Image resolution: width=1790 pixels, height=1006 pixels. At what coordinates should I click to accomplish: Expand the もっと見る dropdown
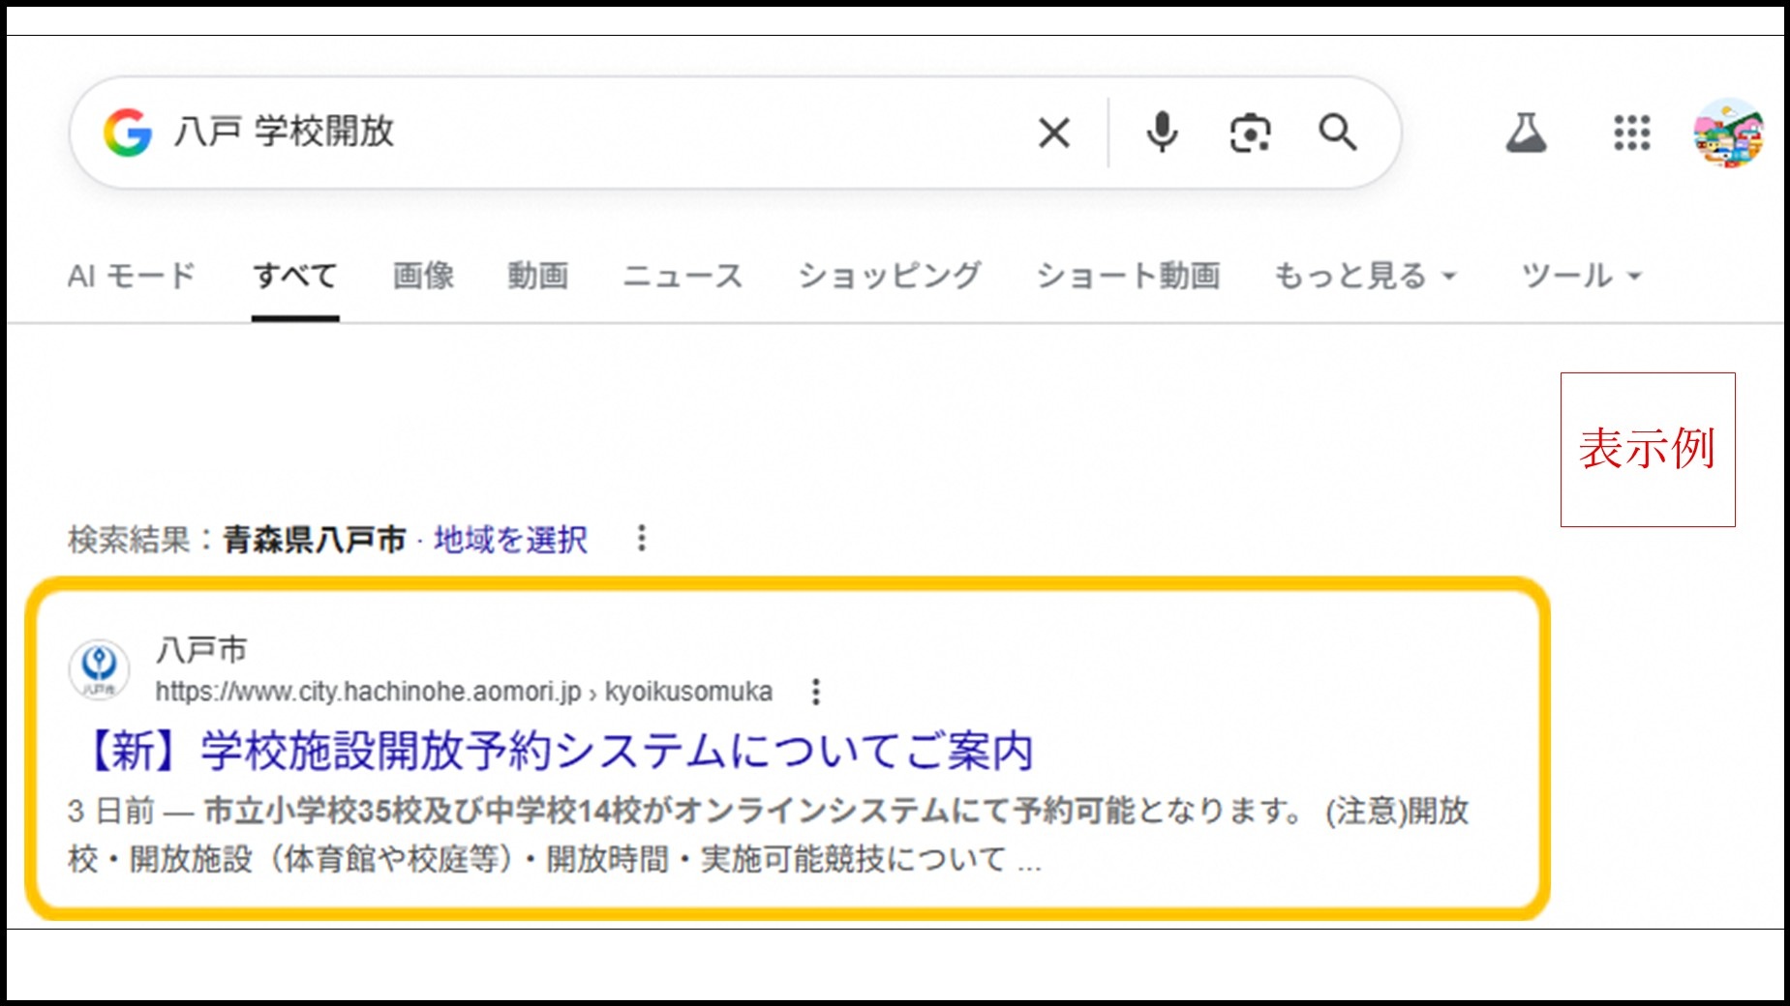point(1353,276)
